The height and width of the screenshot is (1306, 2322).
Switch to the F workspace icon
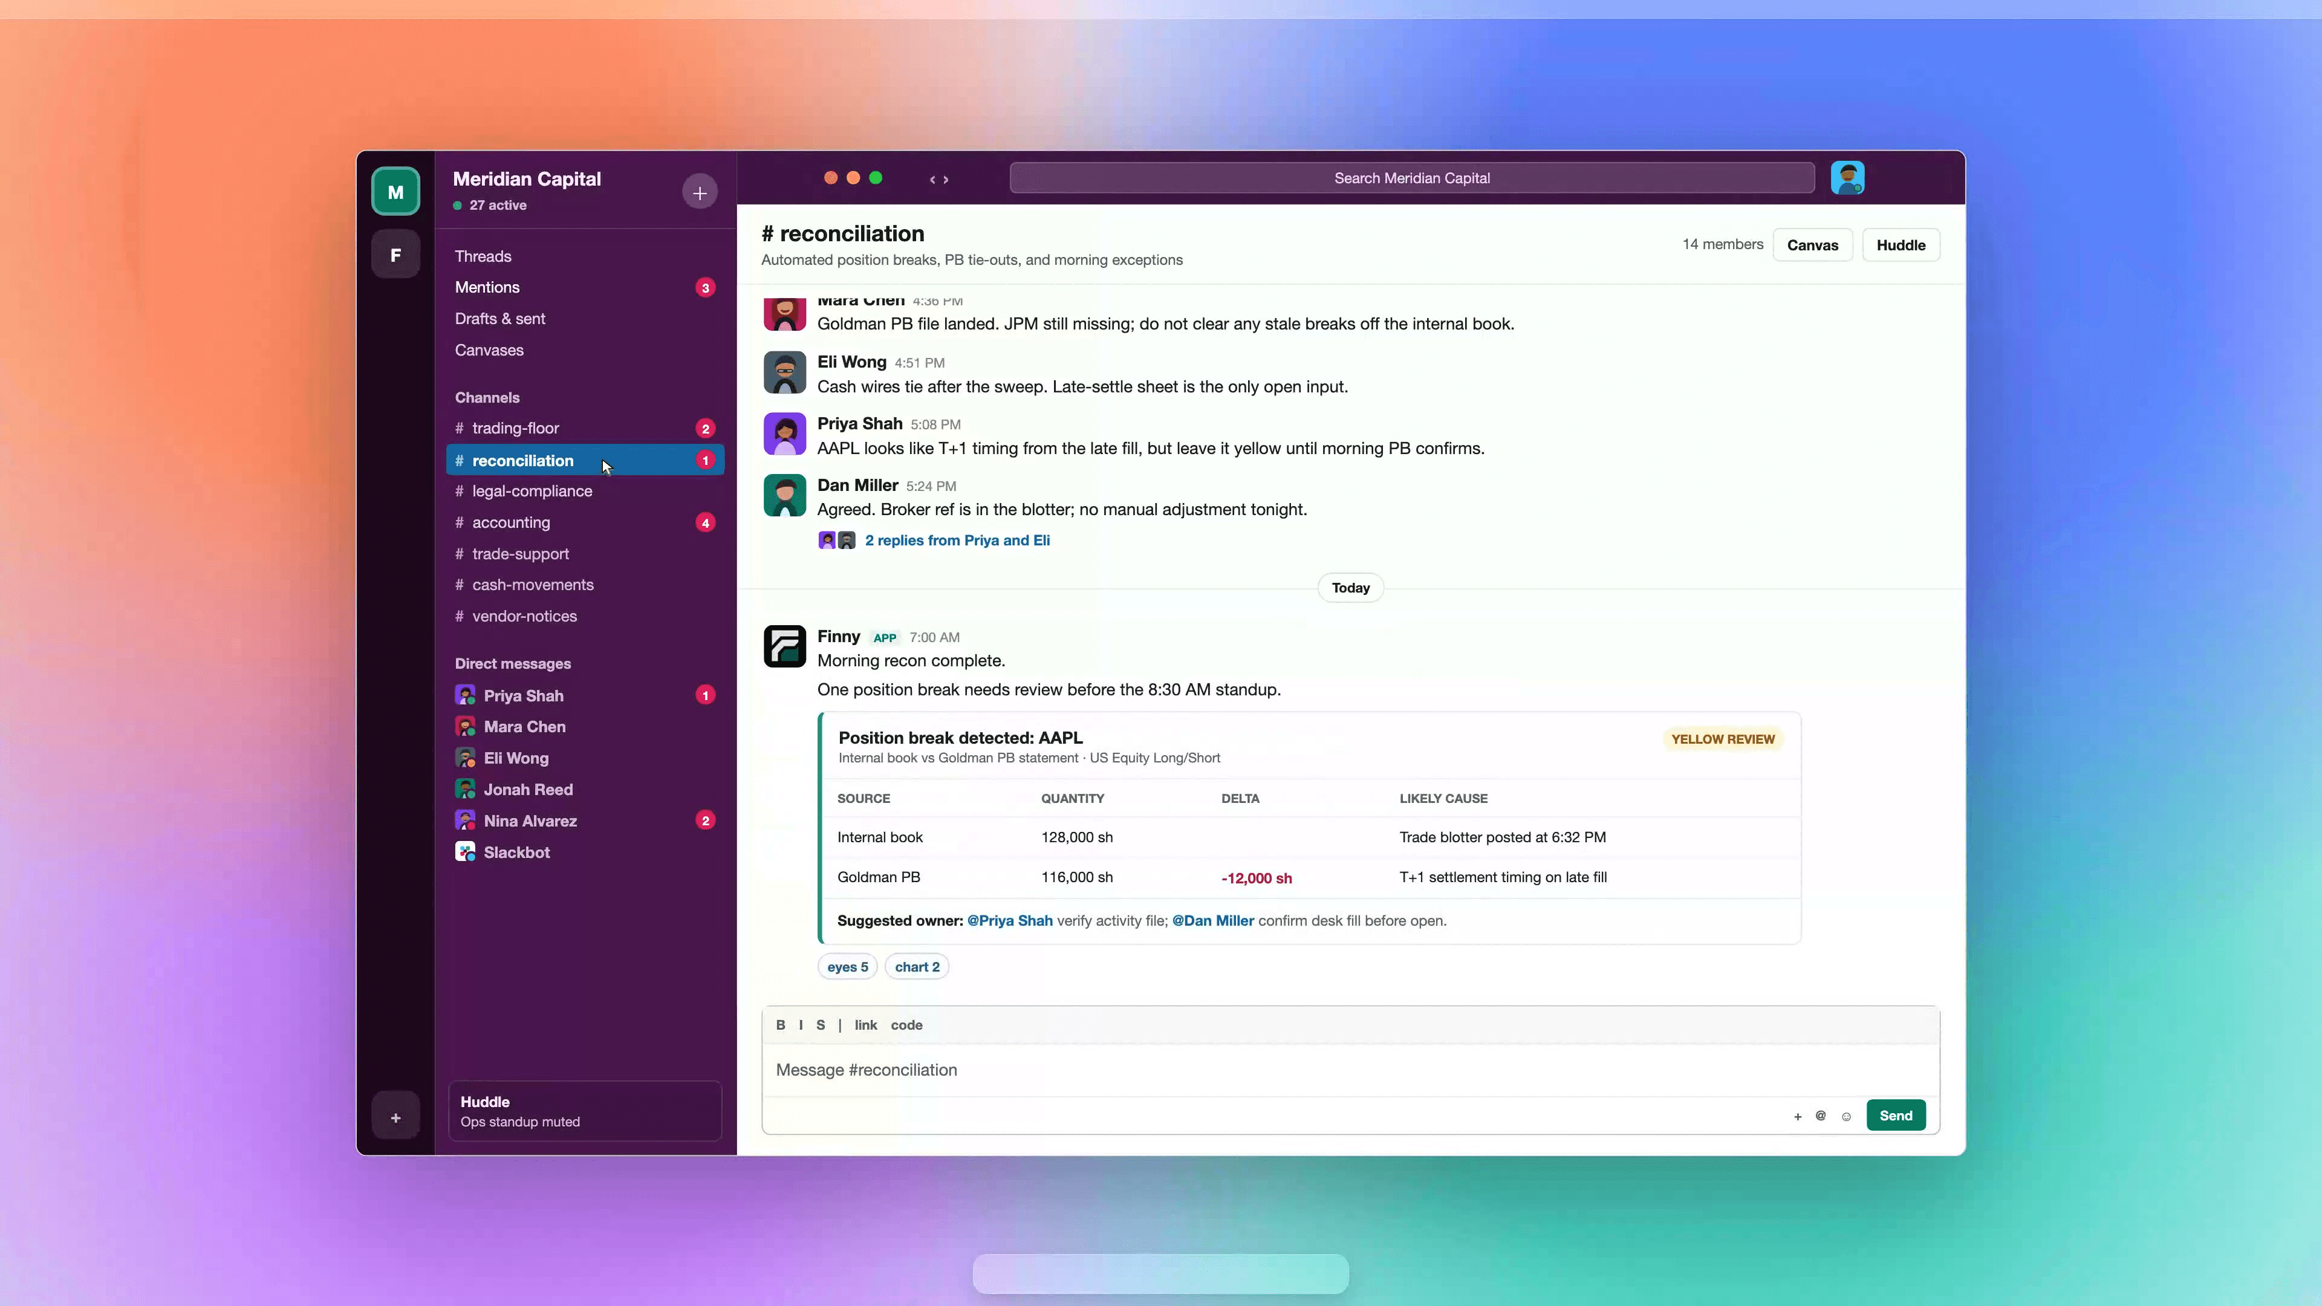coord(395,254)
